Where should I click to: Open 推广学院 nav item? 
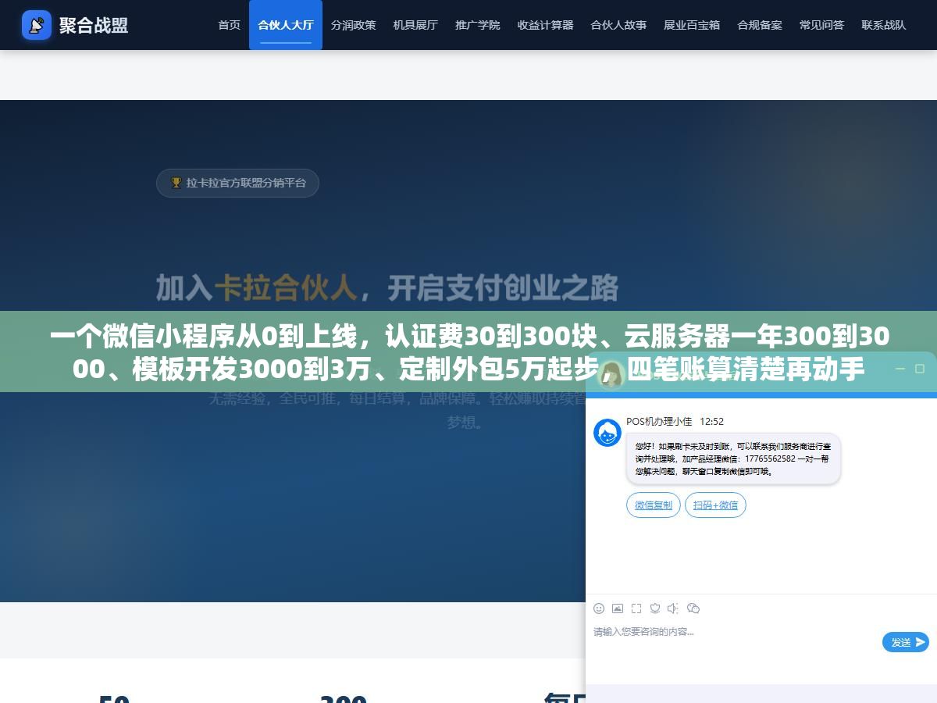(478, 25)
